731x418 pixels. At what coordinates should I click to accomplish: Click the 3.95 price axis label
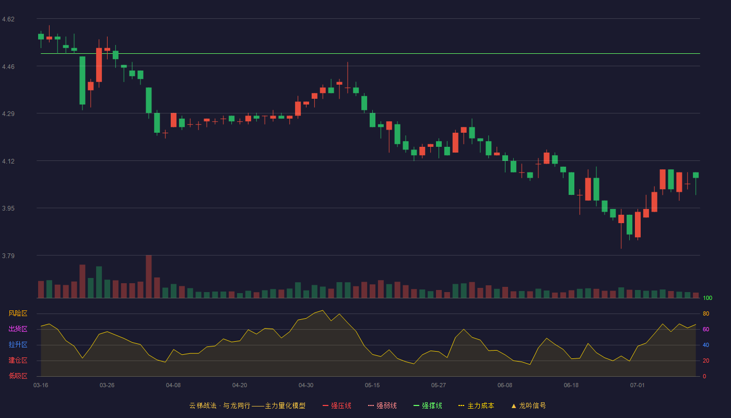pos(8,208)
